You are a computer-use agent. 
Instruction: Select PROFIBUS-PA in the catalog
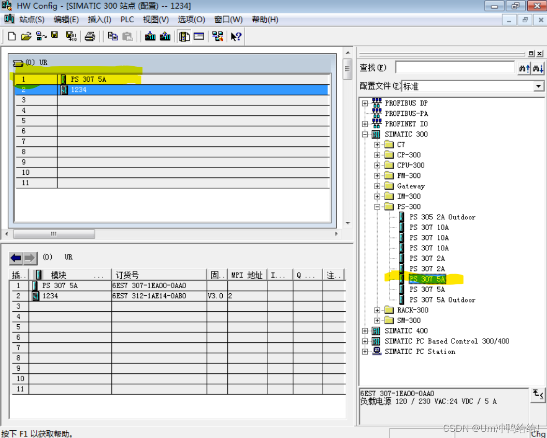pos(406,113)
